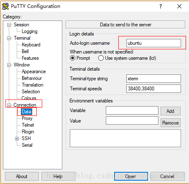Close the PuTTY Configuration window
The image size is (189, 184).
click(179, 6)
